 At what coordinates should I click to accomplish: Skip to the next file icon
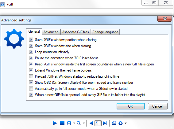click(x=105, y=123)
